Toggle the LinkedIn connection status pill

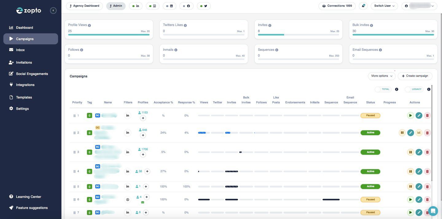135,6
